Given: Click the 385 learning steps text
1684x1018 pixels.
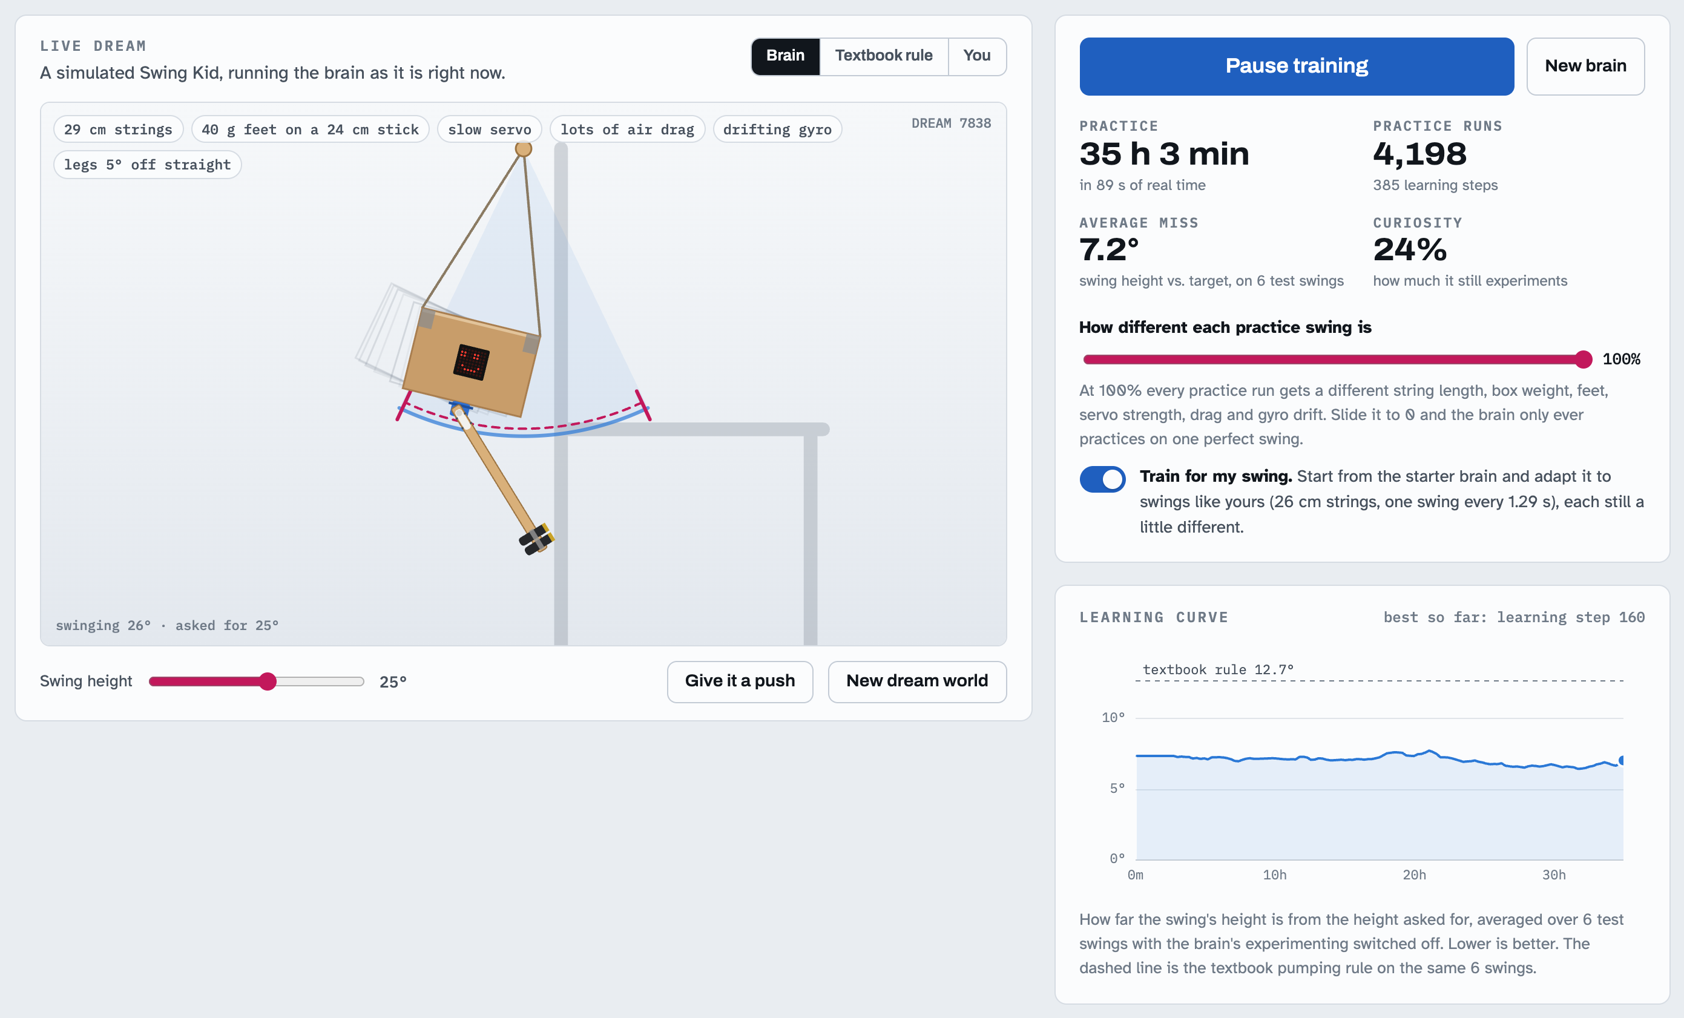Looking at the screenshot, I should tap(1435, 185).
